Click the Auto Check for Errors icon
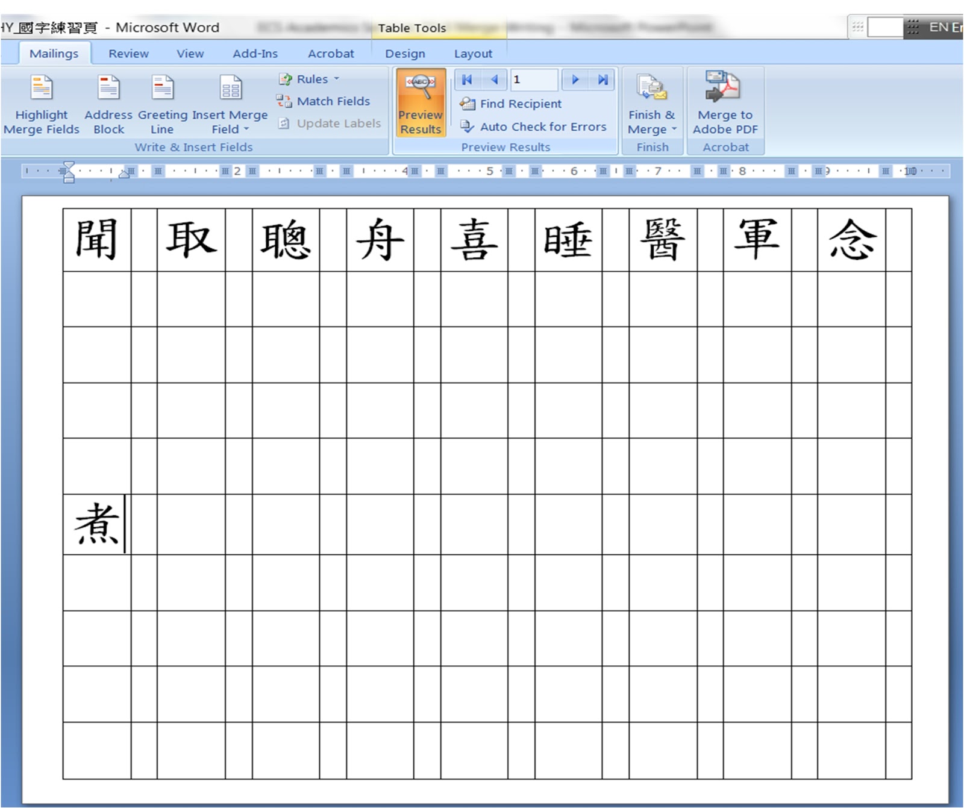This screenshot has width=964, height=808. click(468, 127)
